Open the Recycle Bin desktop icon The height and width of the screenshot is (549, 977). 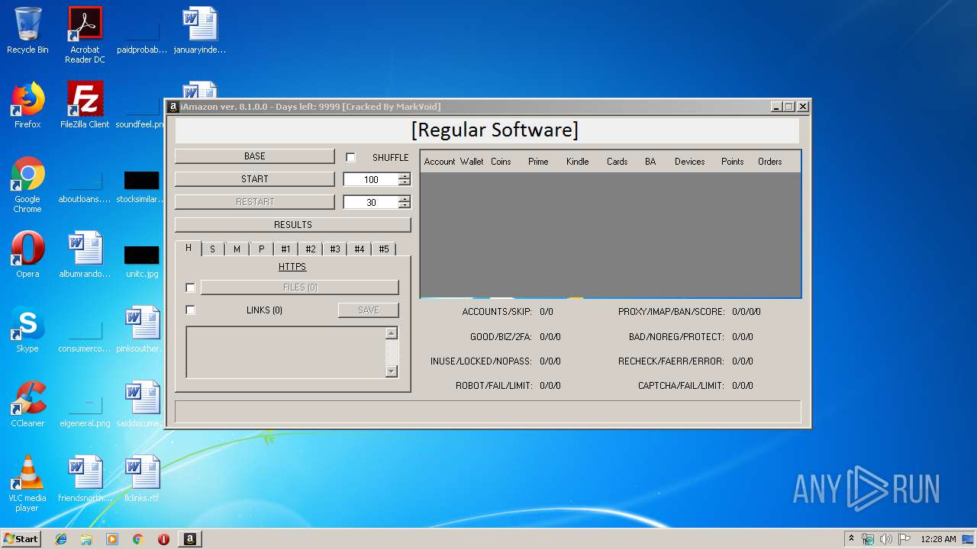tap(27, 30)
